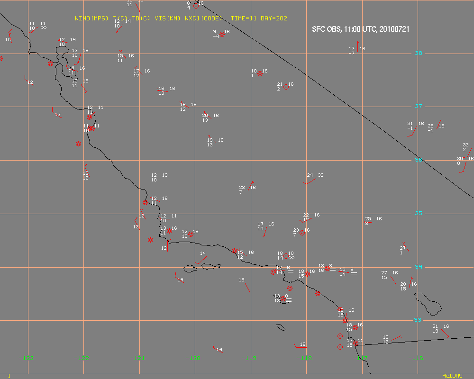Click the cyan latitude label 36
474x379 pixels.
click(419, 160)
